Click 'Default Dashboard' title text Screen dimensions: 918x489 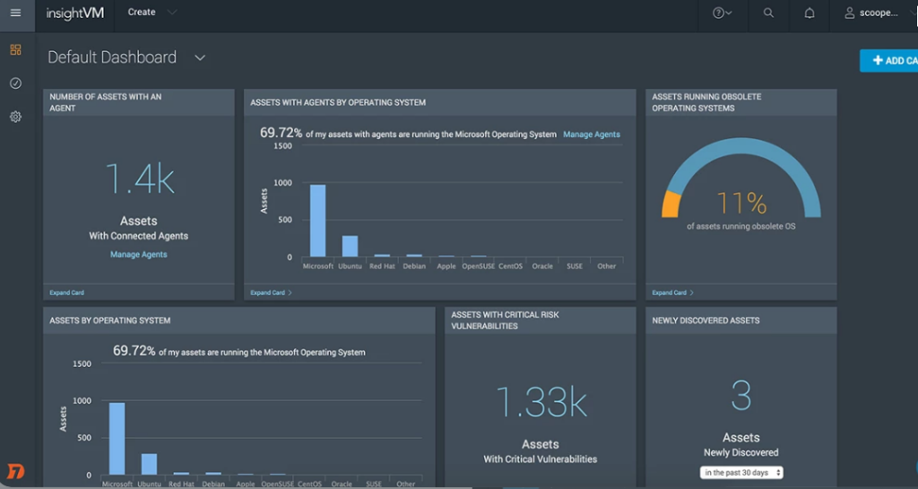[112, 57]
